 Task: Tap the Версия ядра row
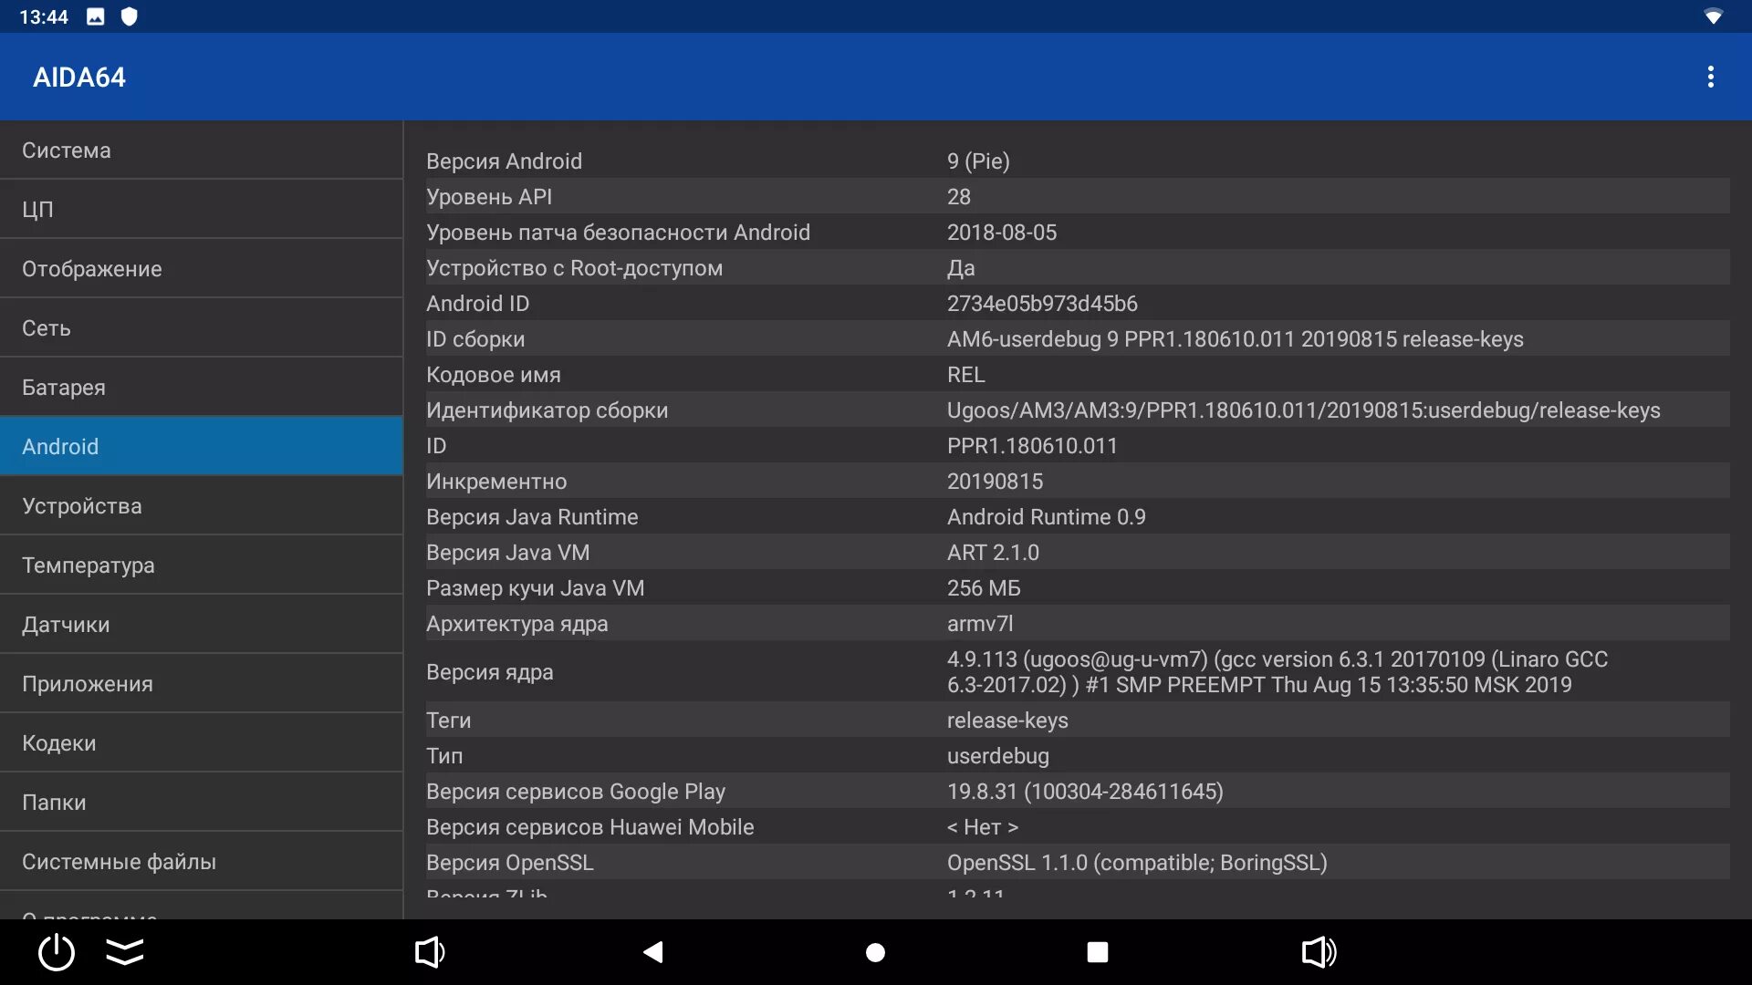1077,672
